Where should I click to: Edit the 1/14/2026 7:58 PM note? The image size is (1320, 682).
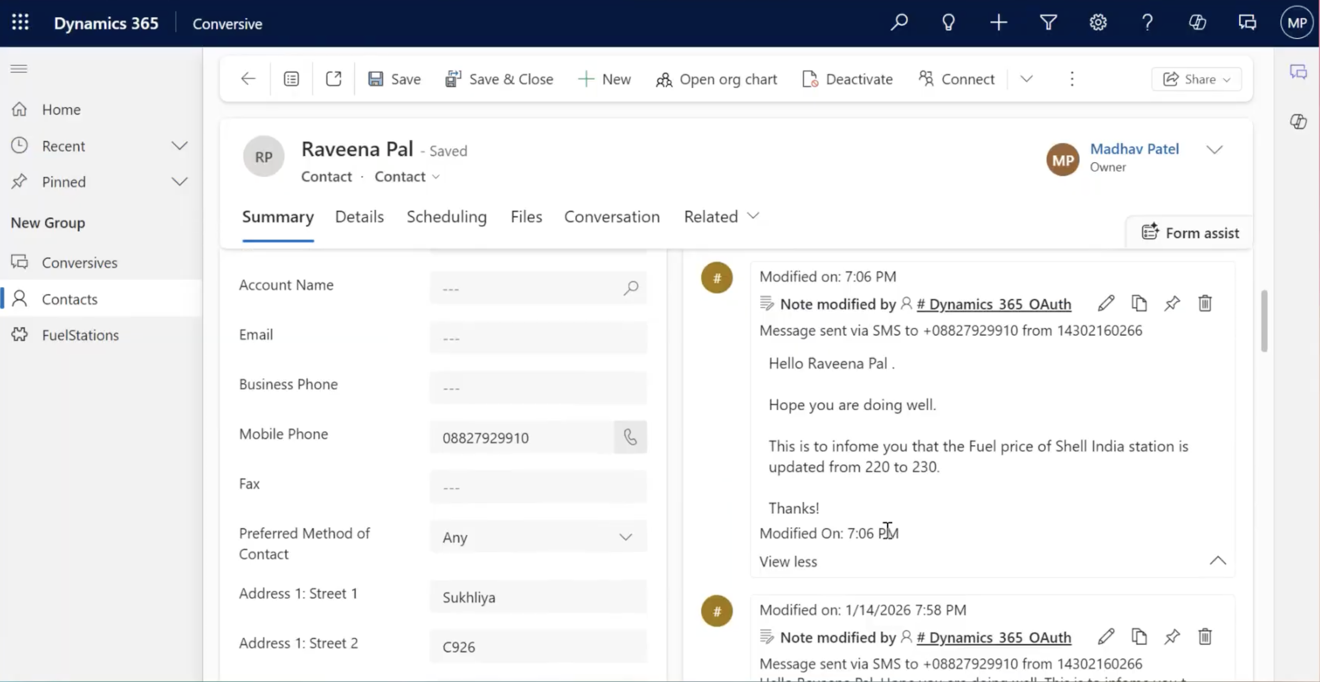(1106, 637)
